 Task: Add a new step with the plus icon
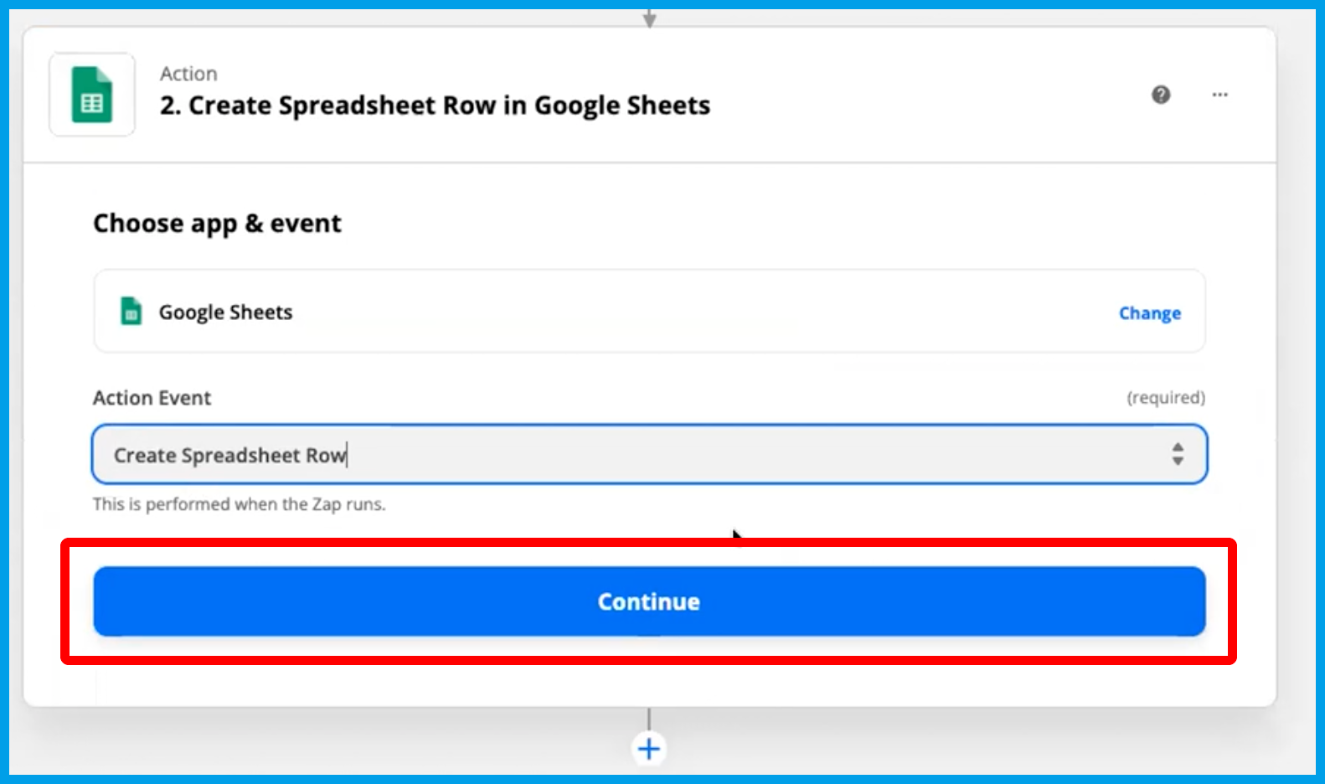(649, 748)
